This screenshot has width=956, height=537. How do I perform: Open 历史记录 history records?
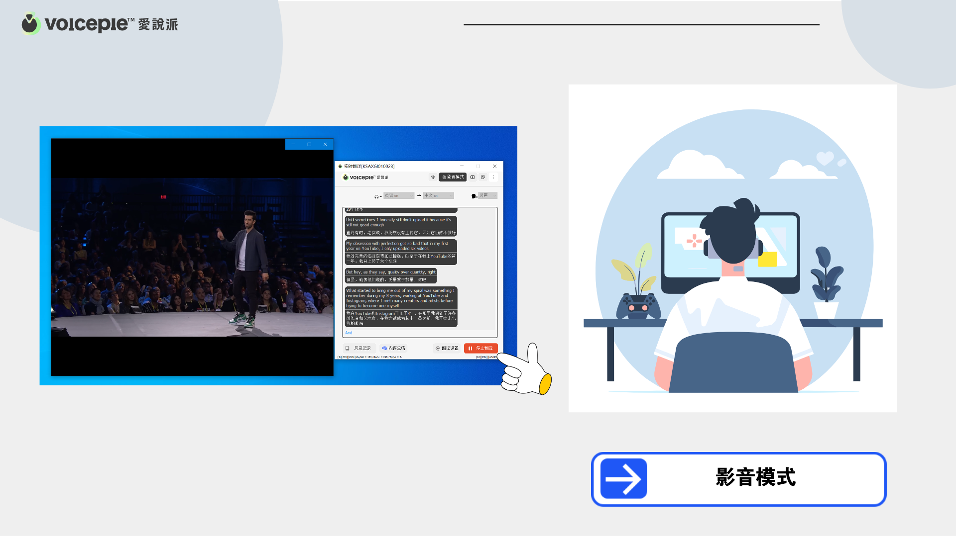(x=358, y=348)
